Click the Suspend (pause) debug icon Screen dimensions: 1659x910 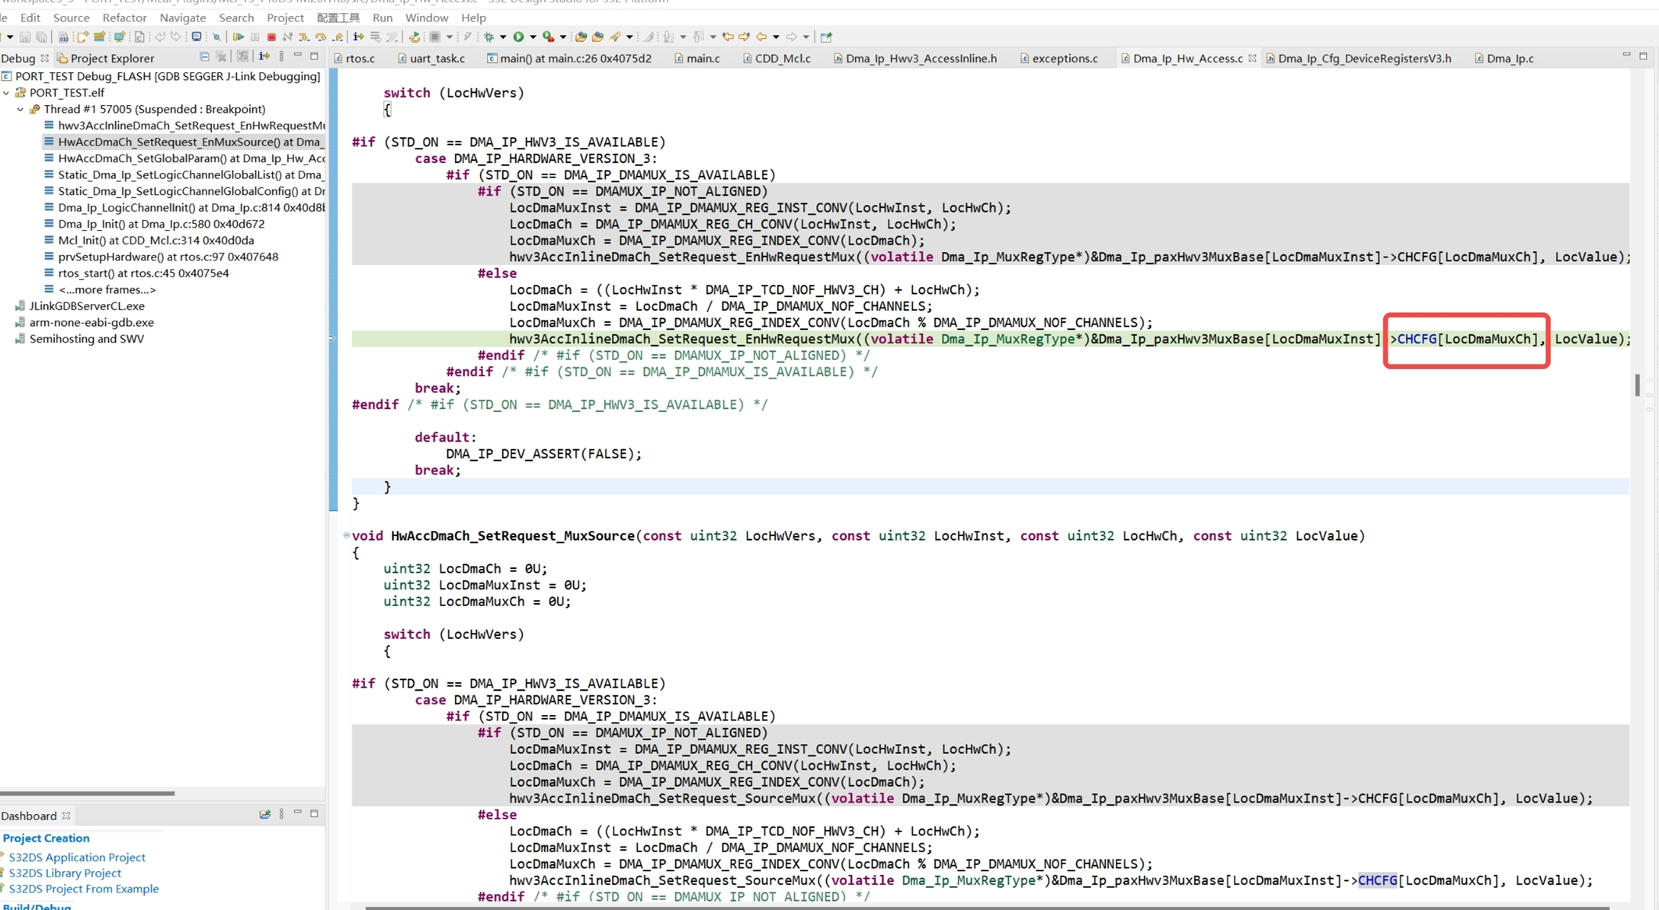click(256, 37)
